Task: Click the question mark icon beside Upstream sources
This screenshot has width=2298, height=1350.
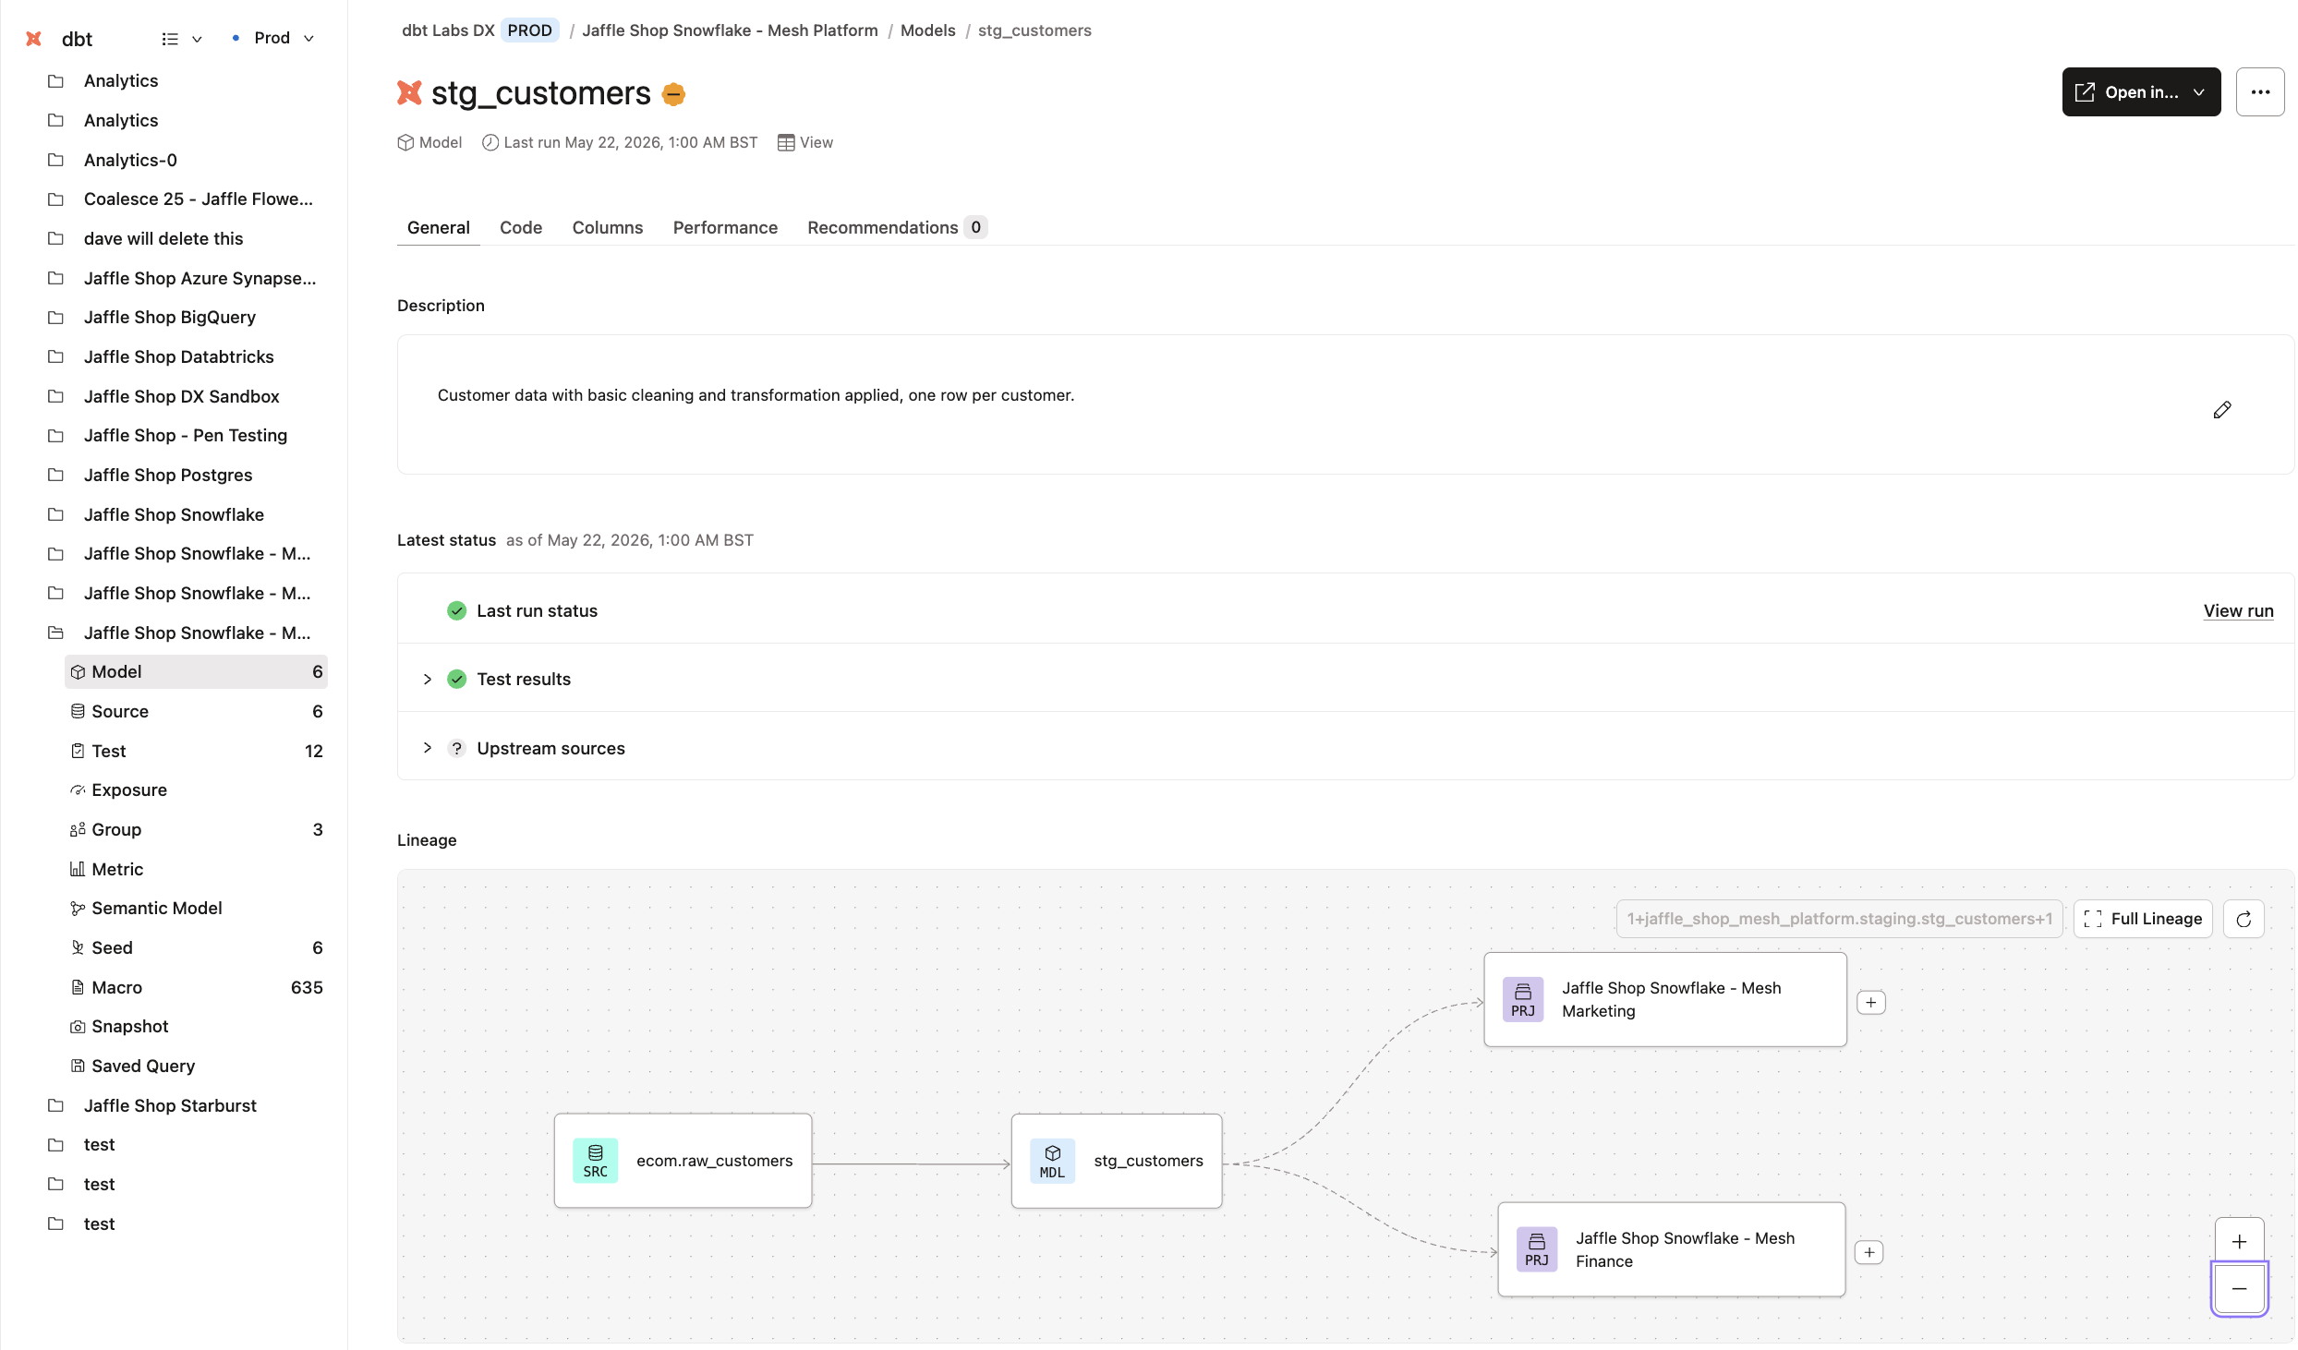Action: coord(457,748)
